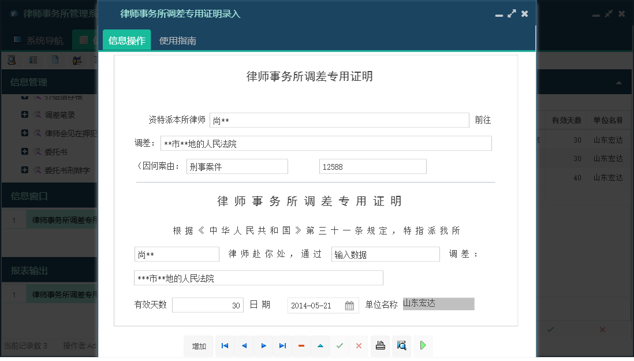Image resolution: width=634 pixels, height=361 pixels.
Task: Confirm changes with the green checkmark icon
Action: [340, 346]
